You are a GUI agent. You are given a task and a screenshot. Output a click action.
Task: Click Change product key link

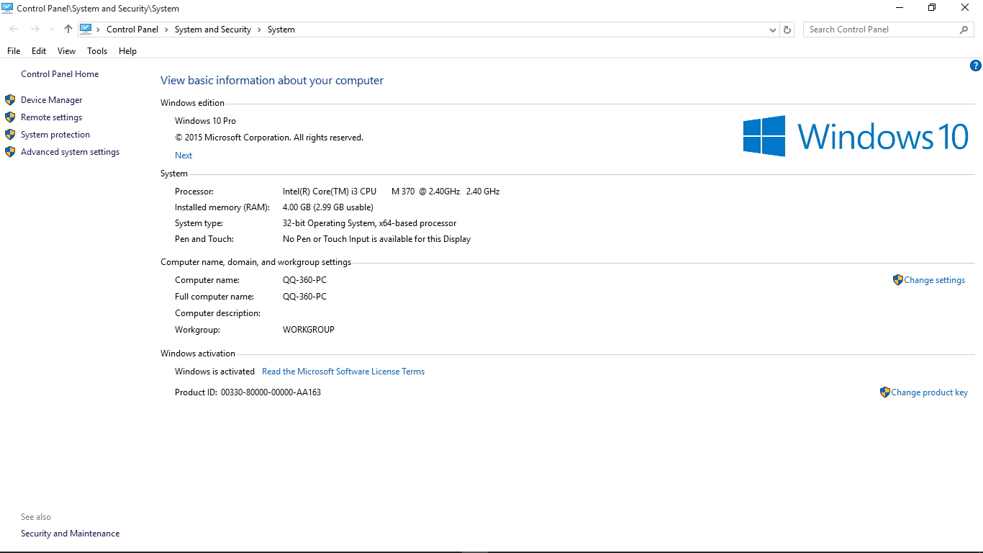930,392
